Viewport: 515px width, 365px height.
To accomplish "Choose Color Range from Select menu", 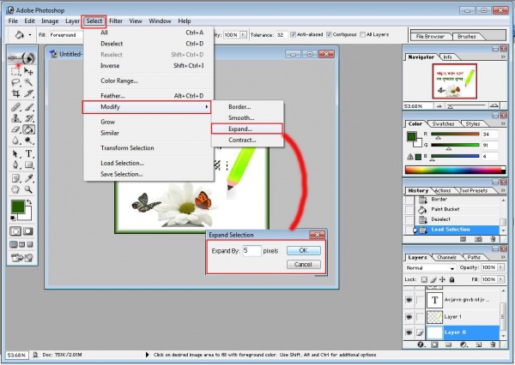I will click(x=148, y=81).
